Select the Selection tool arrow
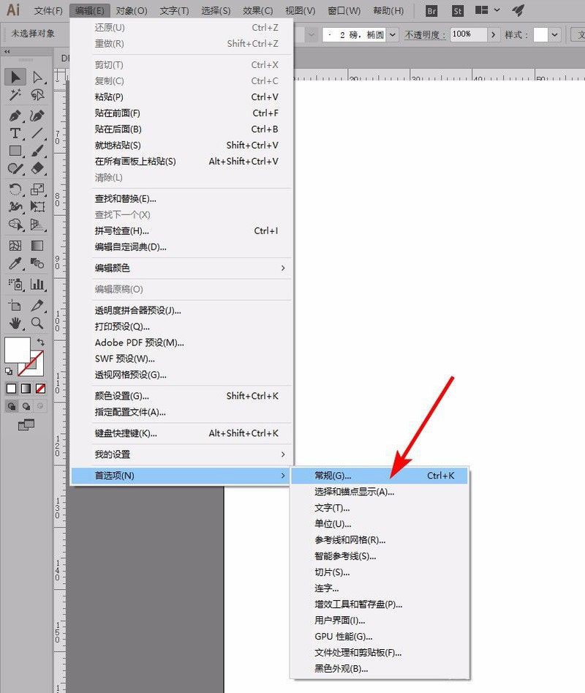This screenshot has width=585, height=693. point(15,77)
